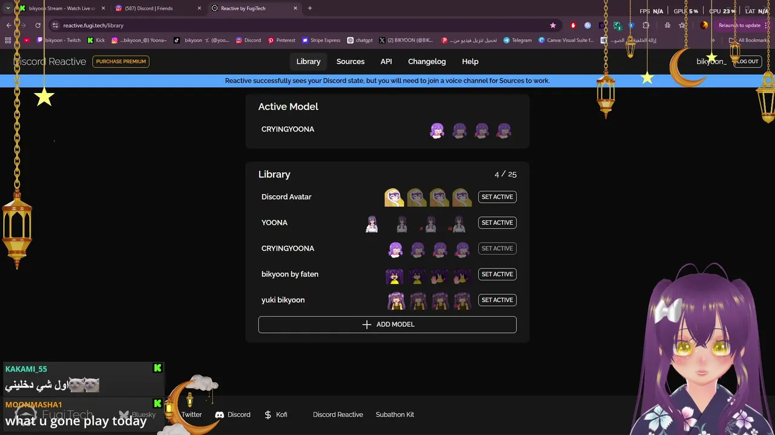Open the Pinterest bookmark

(x=282, y=40)
